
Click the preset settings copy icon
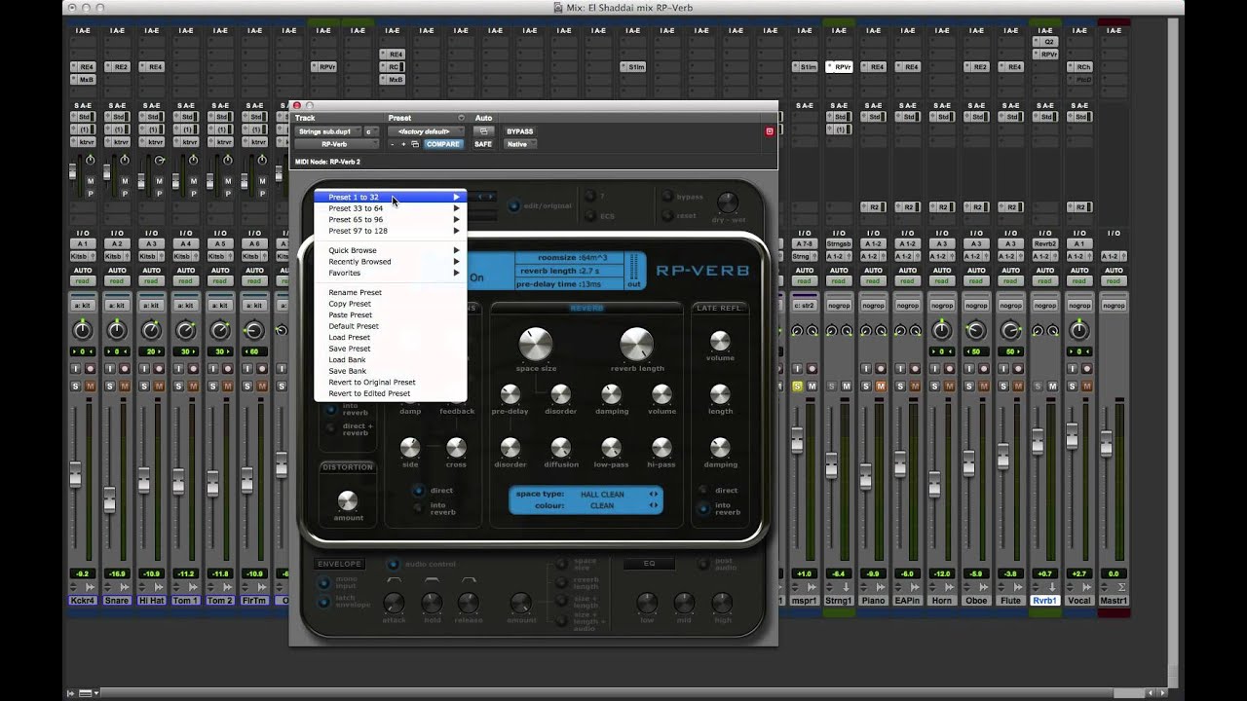(415, 144)
